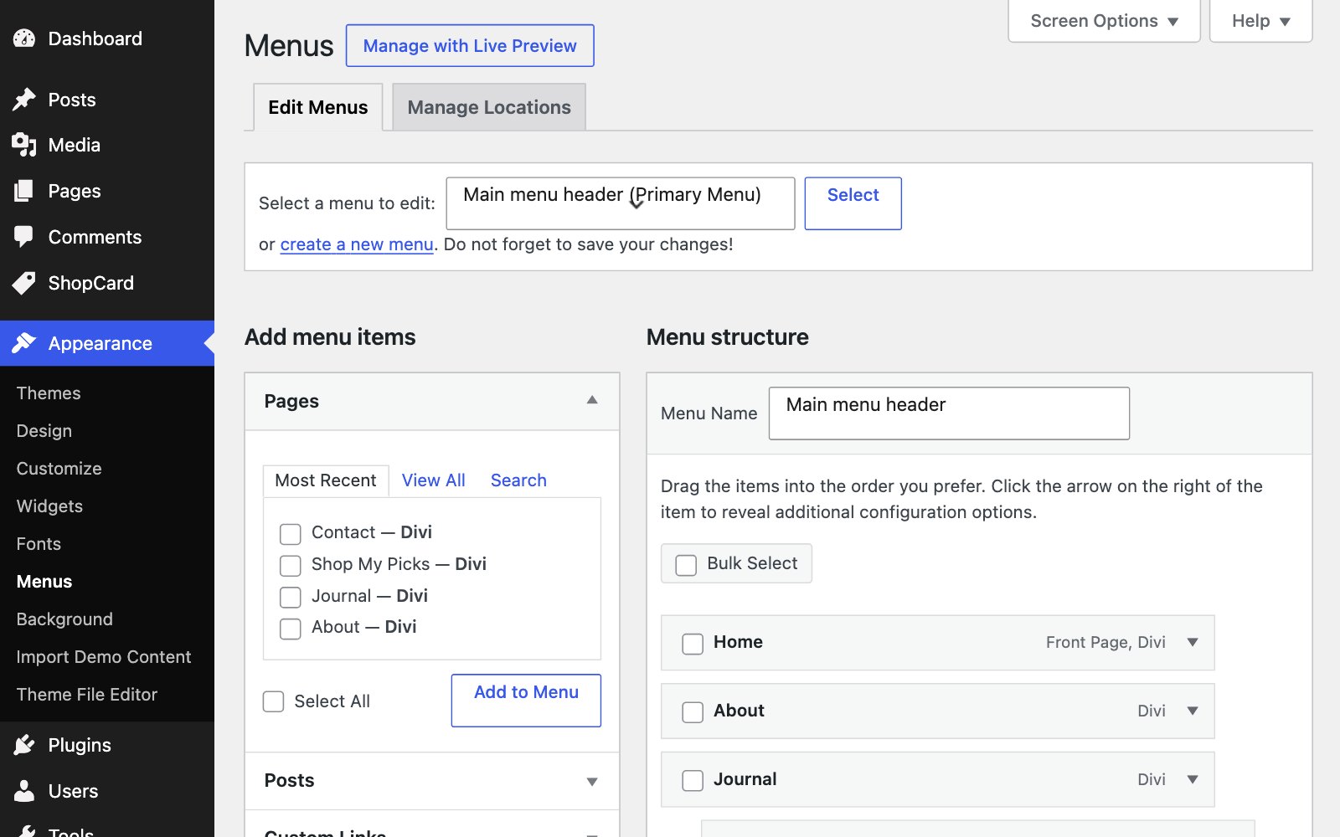Toggle the Select All checkbox

[x=274, y=701]
